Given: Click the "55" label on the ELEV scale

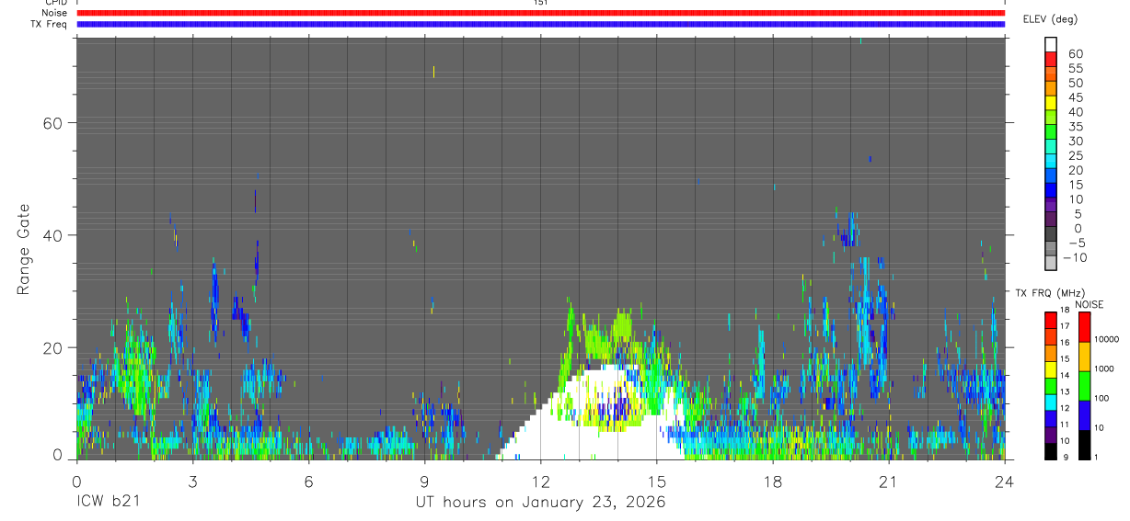Looking at the screenshot, I should coord(1075,68).
